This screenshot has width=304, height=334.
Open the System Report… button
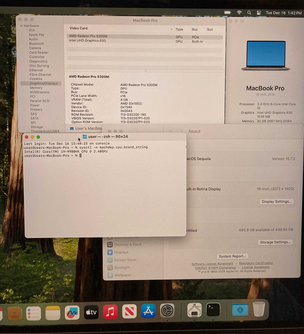pyautogui.click(x=233, y=256)
